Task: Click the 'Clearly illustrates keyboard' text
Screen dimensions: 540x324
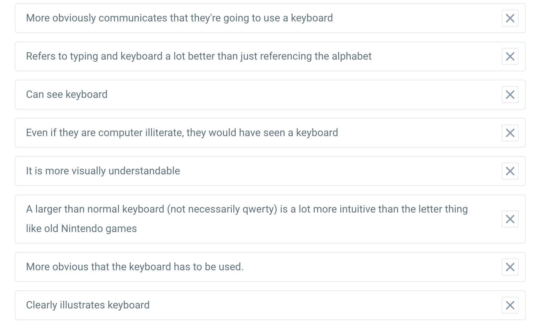Action: point(88,305)
